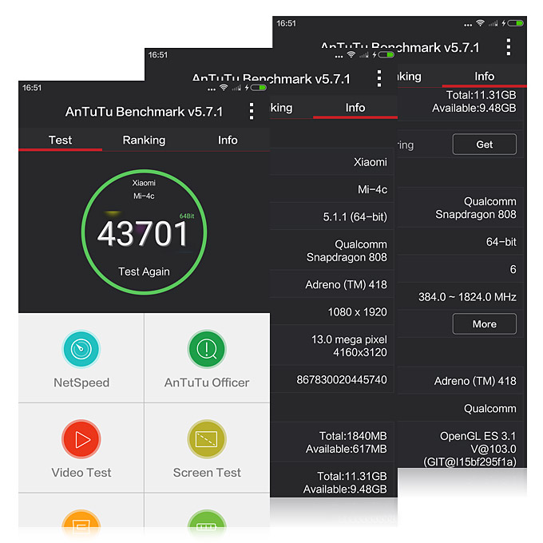Screen dimensions: 543x543
Task: Tap Adreno (TM) 418 row in rear window
Action: click(461, 381)
